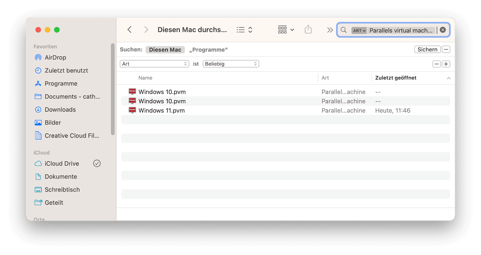Open the Art criteria dropdown
Image resolution: width=481 pixels, height=255 pixels.
[x=155, y=64]
